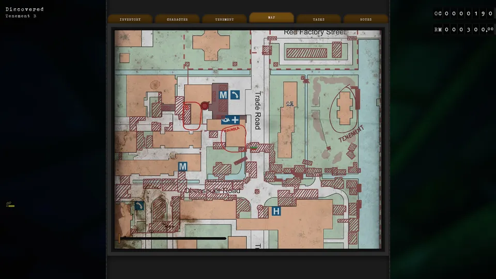Go to the Tasks tab
Viewport: 496px width, 279px height.
pyautogui.click(x=319, y=19)
